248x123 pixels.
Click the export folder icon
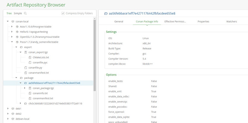21,47
